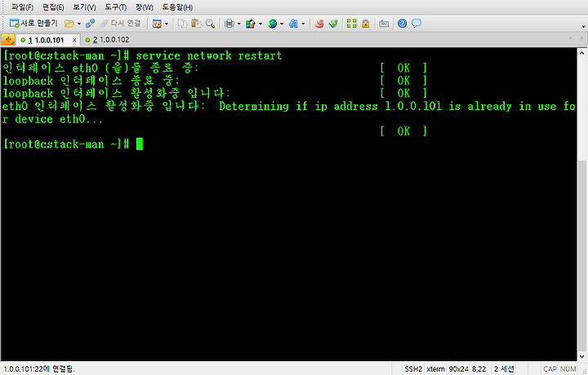Expand the print dropdown arrow

point(238,24)
